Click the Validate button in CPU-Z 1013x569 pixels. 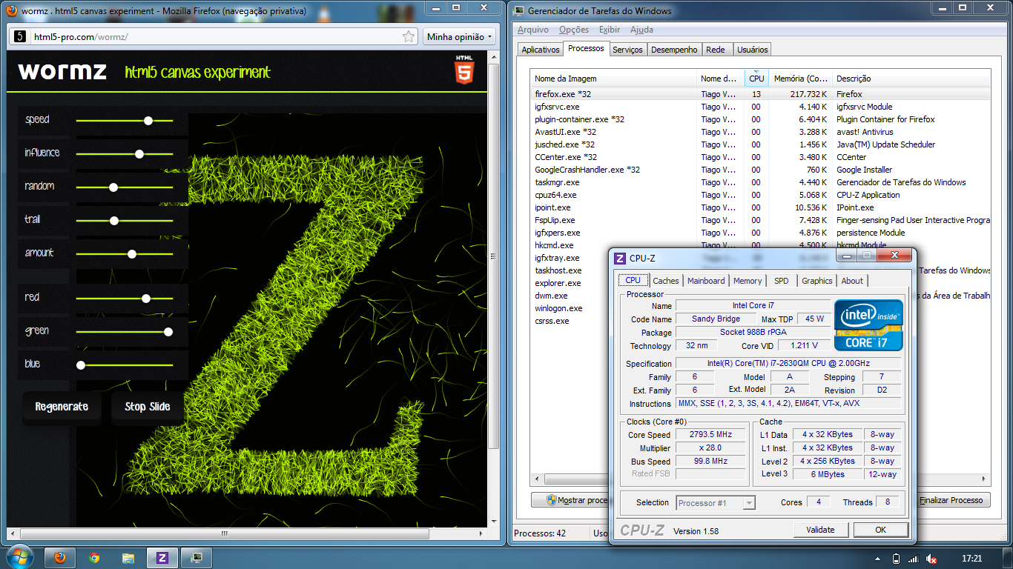820,530
